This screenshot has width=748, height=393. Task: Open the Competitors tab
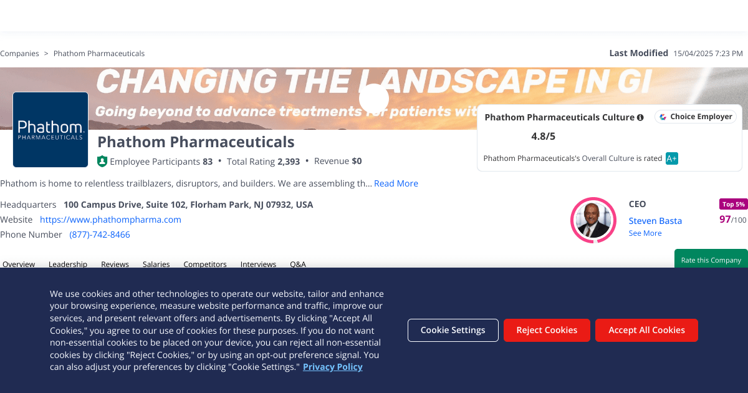click(205, 264)
